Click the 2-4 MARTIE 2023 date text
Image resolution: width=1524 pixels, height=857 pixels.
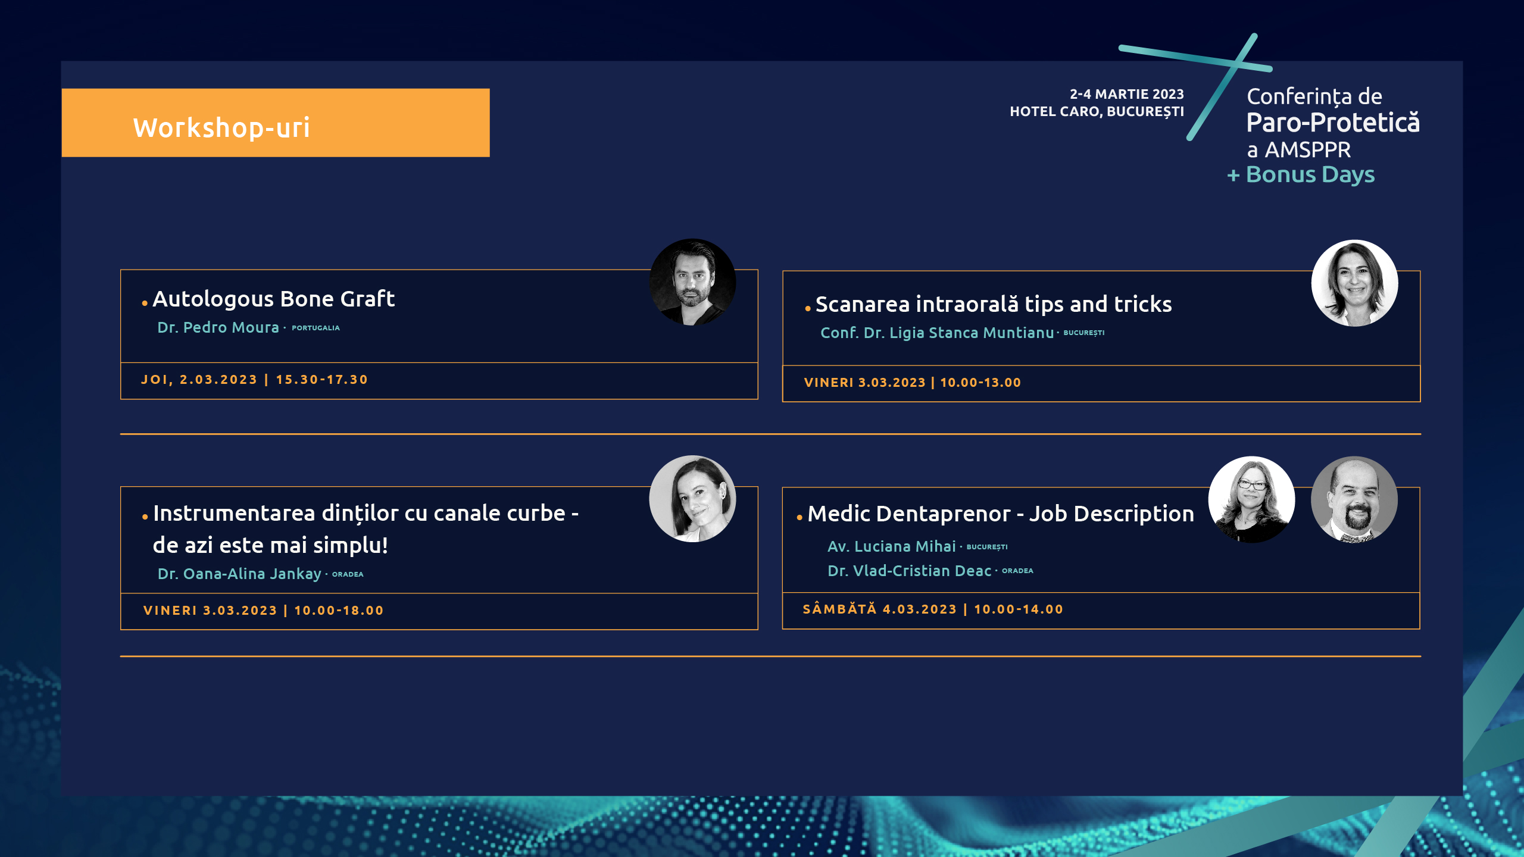1126,94
